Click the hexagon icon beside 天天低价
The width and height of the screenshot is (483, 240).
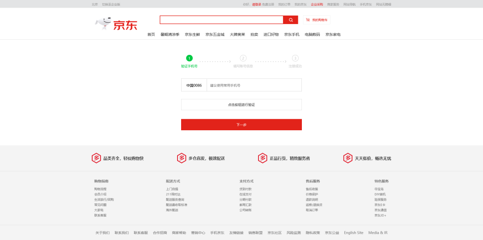[x=347, y=158]
